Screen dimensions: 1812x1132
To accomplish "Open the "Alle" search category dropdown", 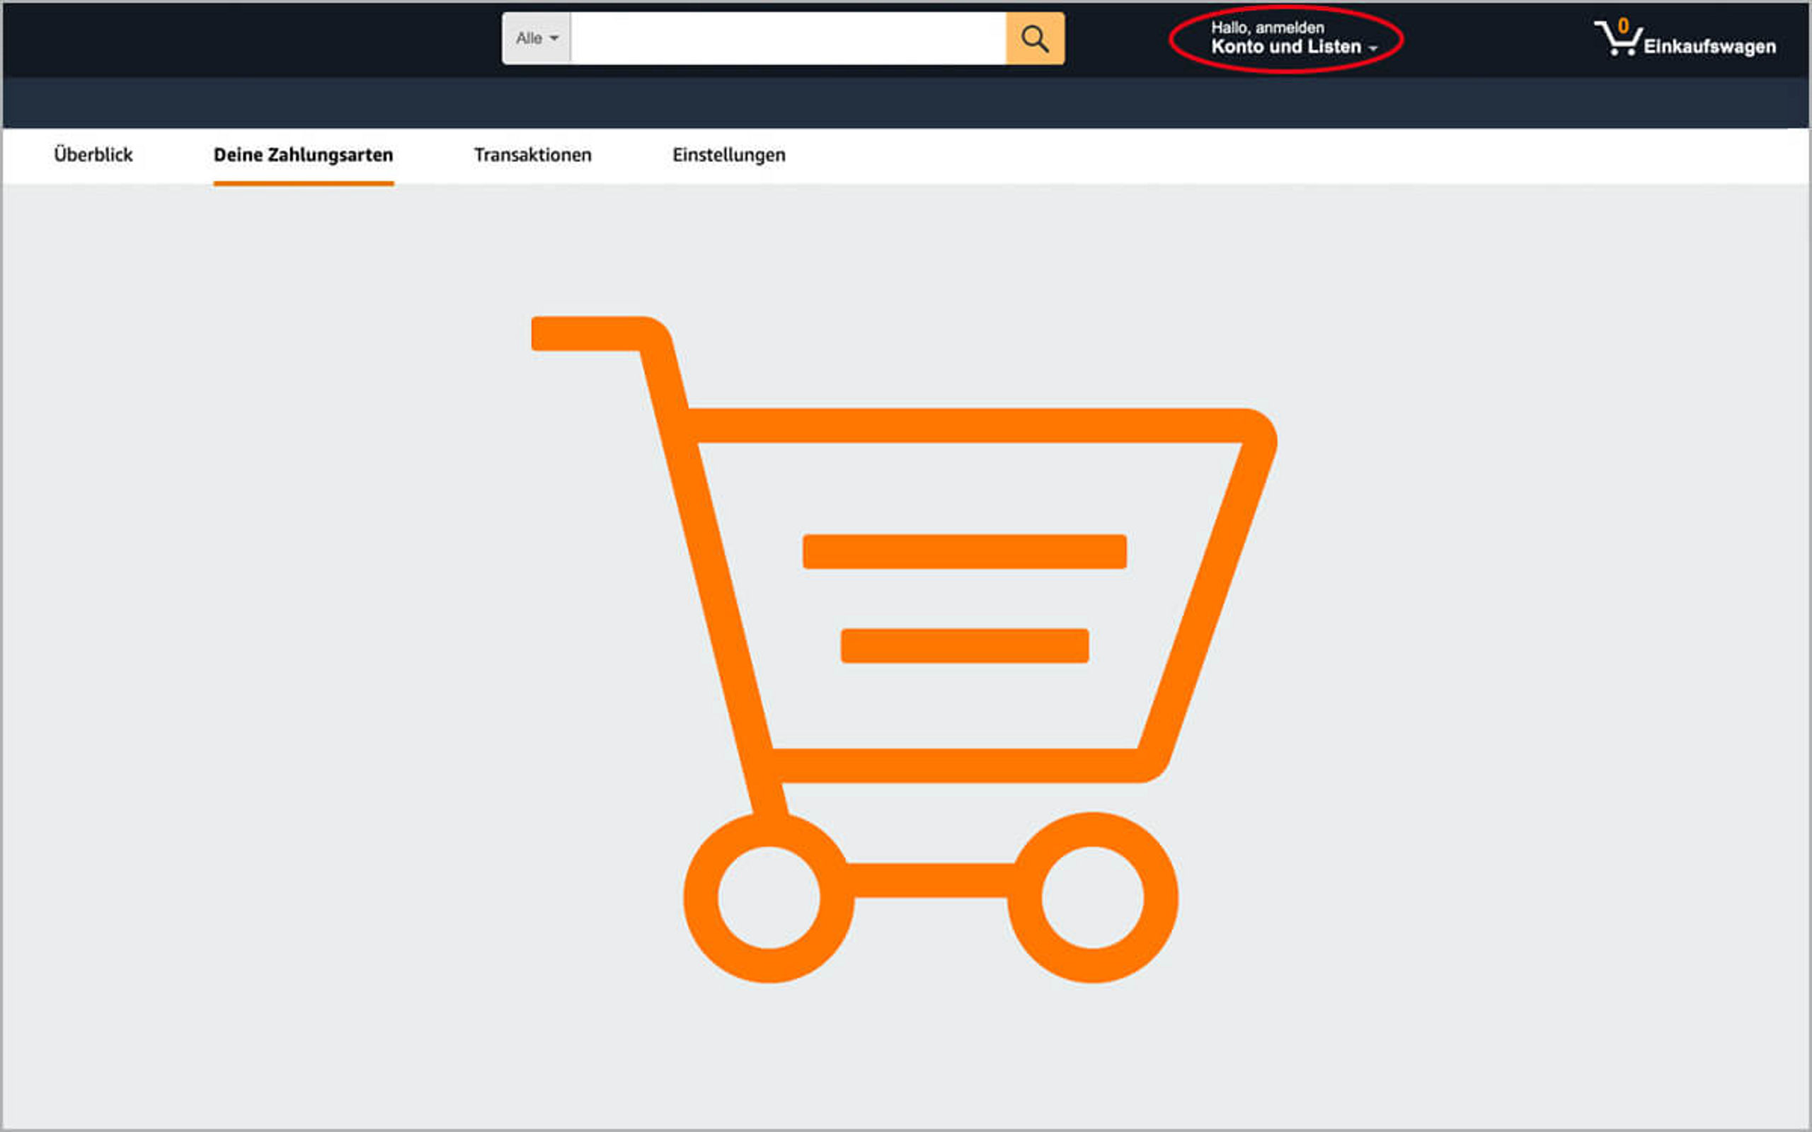I will [537, 38].
